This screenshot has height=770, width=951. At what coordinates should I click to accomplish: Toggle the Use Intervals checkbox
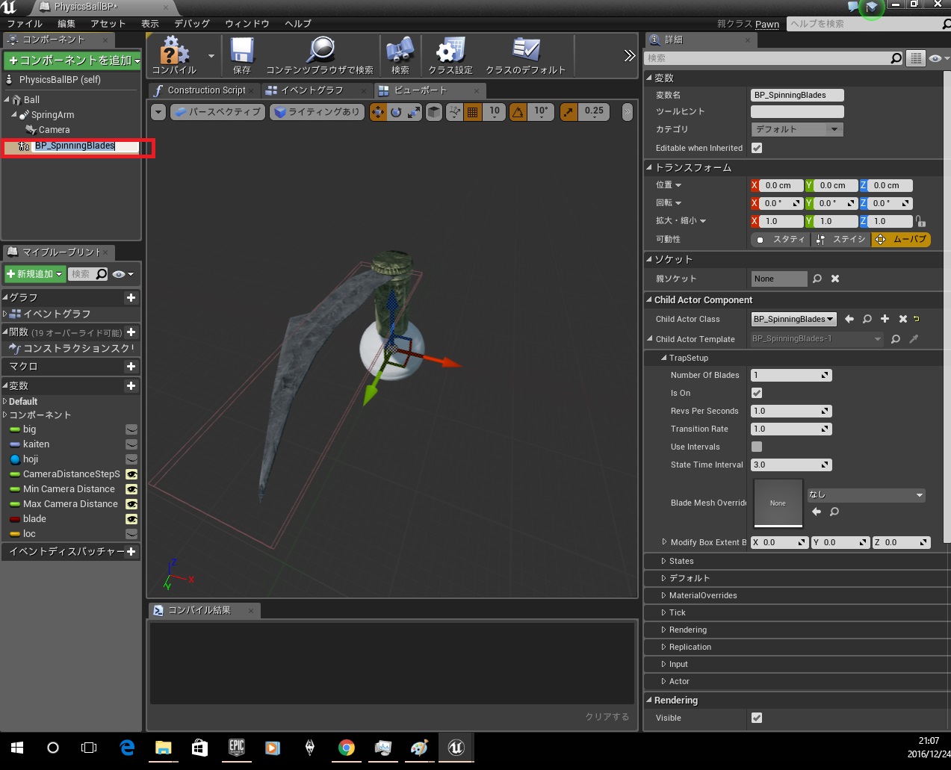[757, 447]
